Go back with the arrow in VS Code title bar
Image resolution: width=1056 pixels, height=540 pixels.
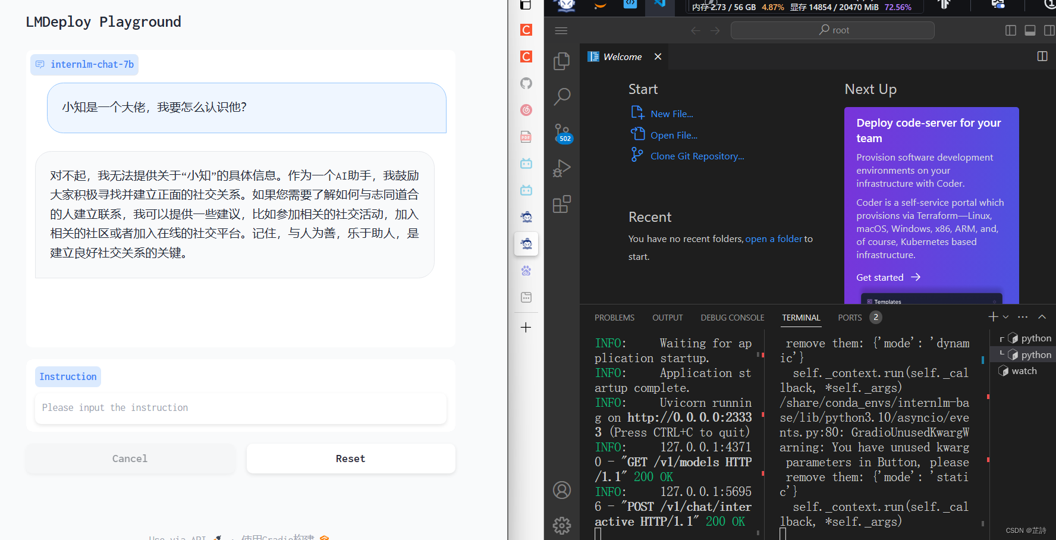[x=696, y=30]
